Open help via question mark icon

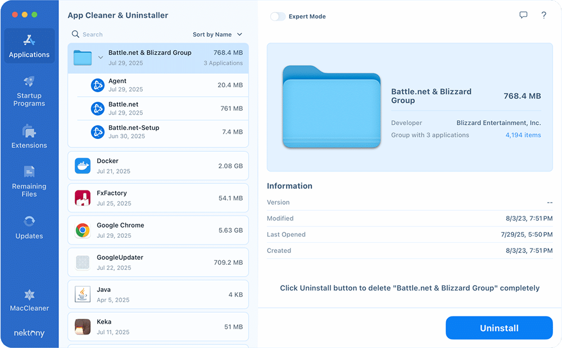click(543, 15)
